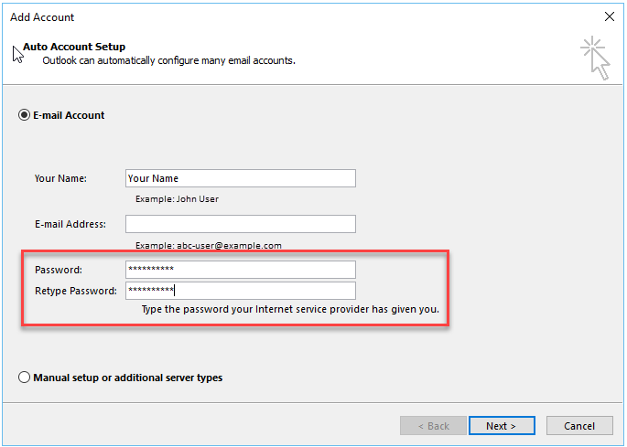Focus the empty E-mail Address input box
The image size is (627, 447).
pos(240,224)
